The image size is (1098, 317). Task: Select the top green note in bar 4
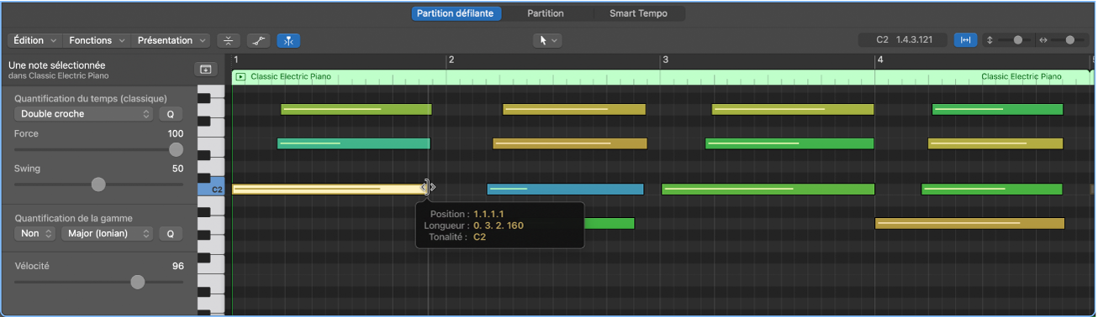997,109
